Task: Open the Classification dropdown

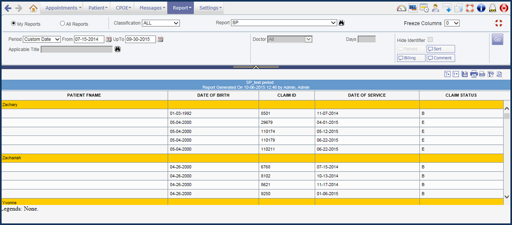Action: (161, 23)
